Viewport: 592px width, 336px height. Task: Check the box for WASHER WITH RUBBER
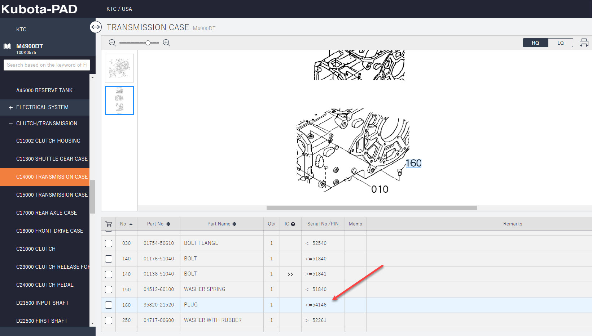[109, 321]
